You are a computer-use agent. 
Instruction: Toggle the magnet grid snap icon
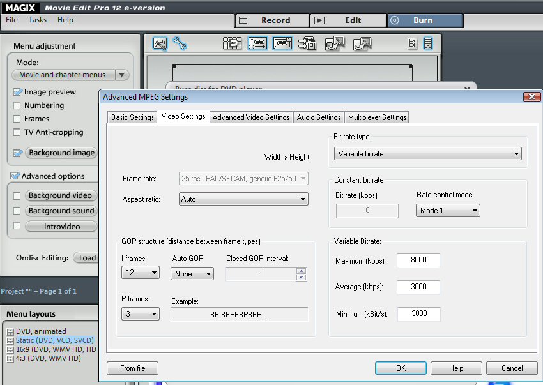[x=232, y=43]
